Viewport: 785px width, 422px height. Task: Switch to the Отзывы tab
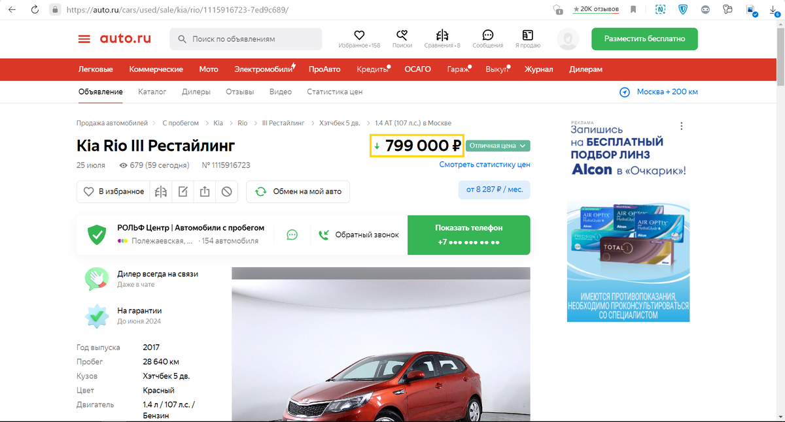pyautogui.click(x=240, y=92)
